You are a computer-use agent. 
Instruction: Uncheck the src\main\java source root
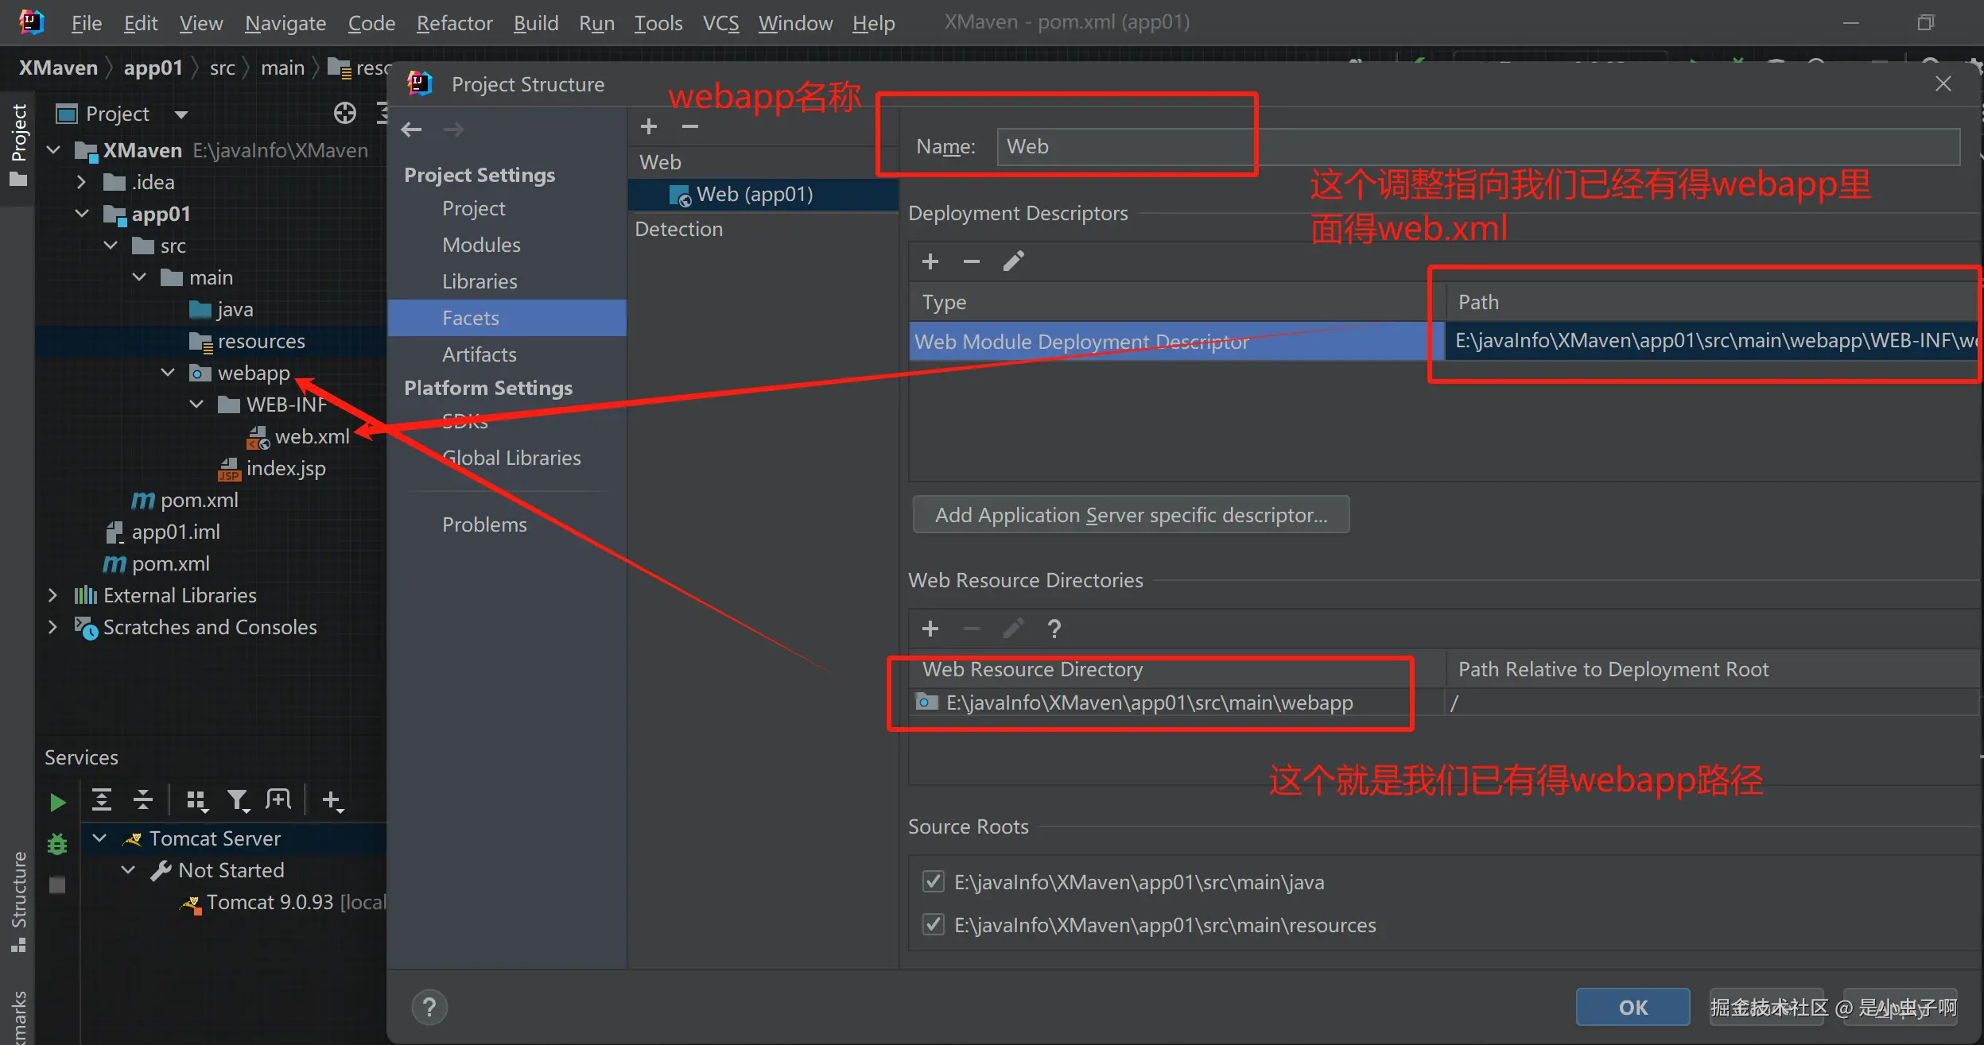tap(933, 881)
